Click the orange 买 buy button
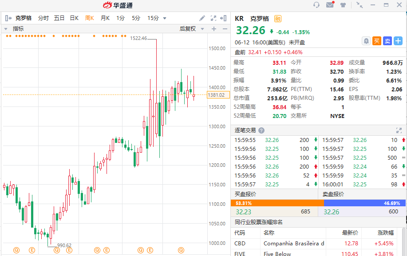The width and height of the screenshot is (407, 256). pos(377,41)
